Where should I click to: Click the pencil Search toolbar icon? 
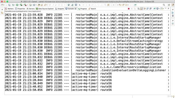pyautogui.click(x=45, y=5)
